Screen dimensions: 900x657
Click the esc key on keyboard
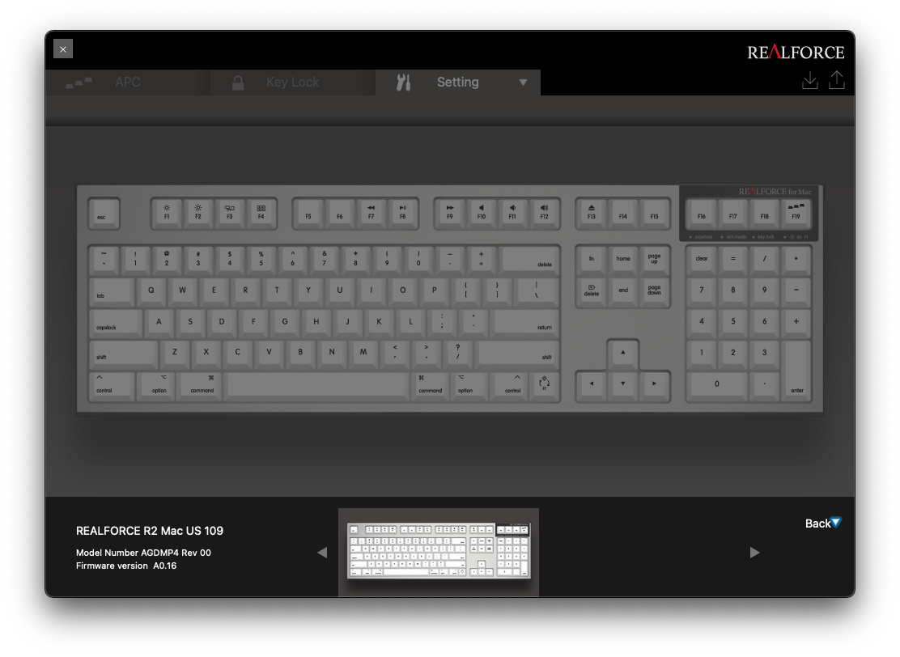pos(104,214)
